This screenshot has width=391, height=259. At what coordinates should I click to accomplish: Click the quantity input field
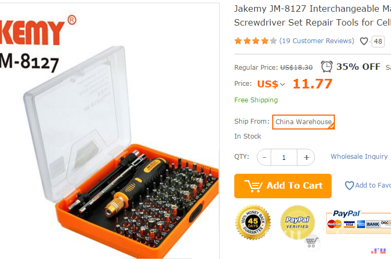(x=284, y=157)
